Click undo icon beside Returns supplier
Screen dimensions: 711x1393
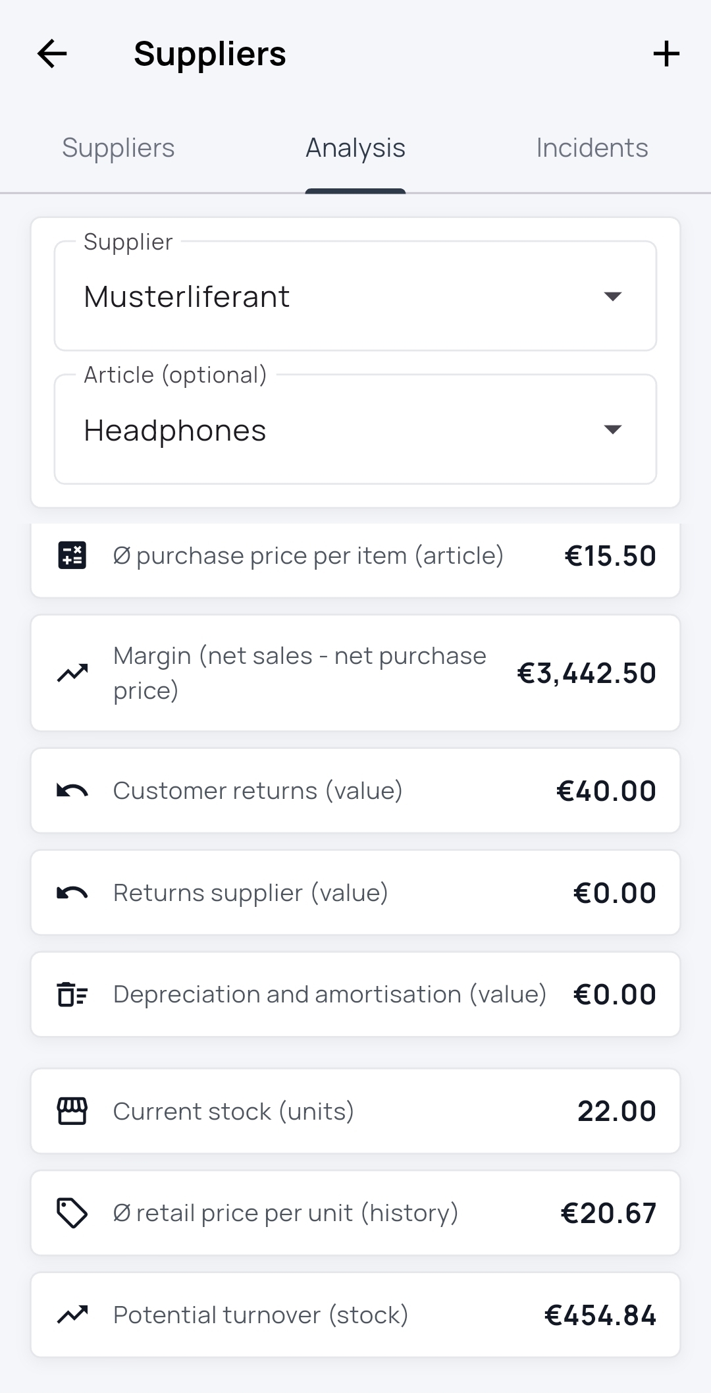72,892
